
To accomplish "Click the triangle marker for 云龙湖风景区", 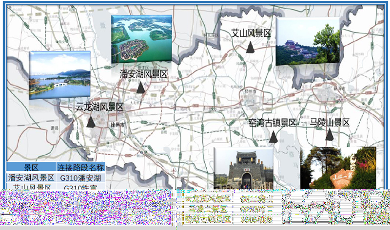I will (91, 121).
